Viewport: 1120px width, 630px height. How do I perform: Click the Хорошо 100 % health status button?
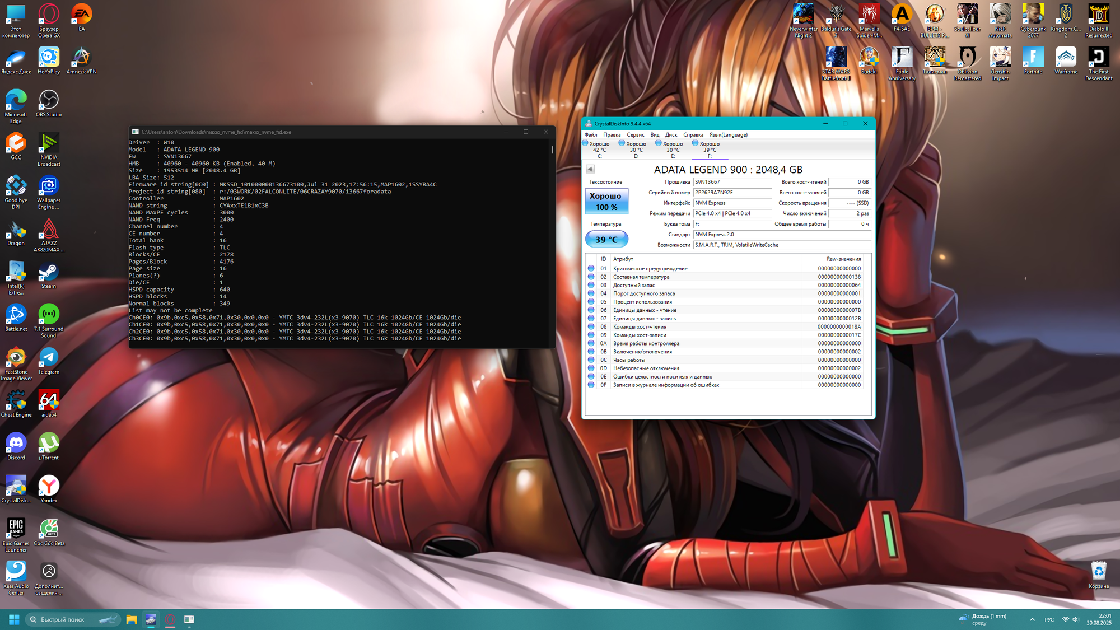606,201
